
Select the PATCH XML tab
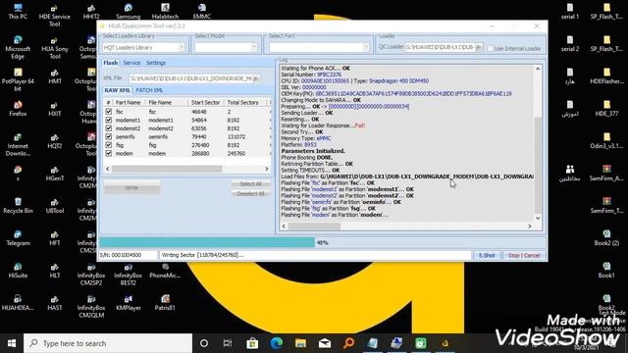pos(149,90)
